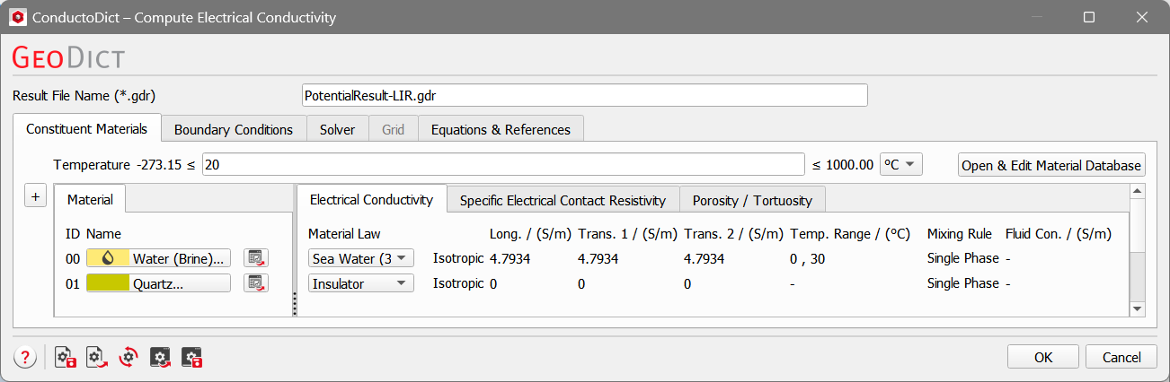The image size is (1170, 382).
Task: Save settings to file icon (document with disk)
Action: 66,357
